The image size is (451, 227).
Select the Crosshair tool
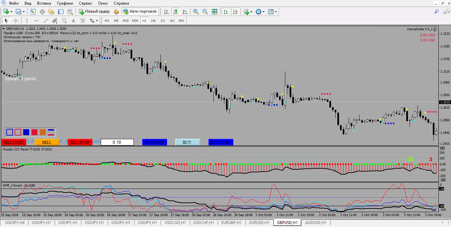click(16, 21)
